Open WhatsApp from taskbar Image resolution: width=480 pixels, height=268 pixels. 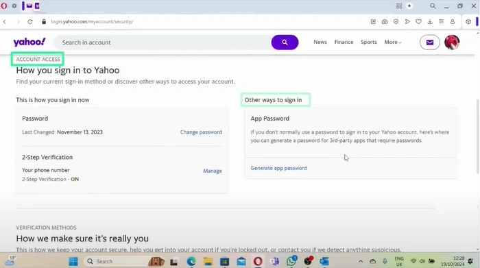click(291, 260)
